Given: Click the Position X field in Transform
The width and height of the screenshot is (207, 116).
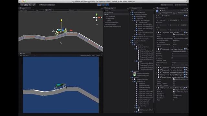Looking at the screenshot, I should pos(163,20).
